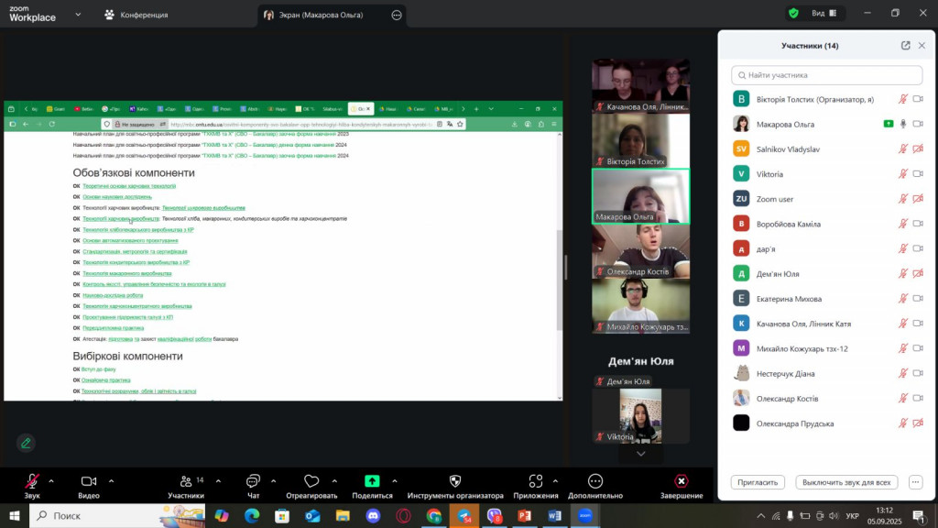938x528 pixels.
Task: Unmute microphone with Звук button
Action: [32, 481]
